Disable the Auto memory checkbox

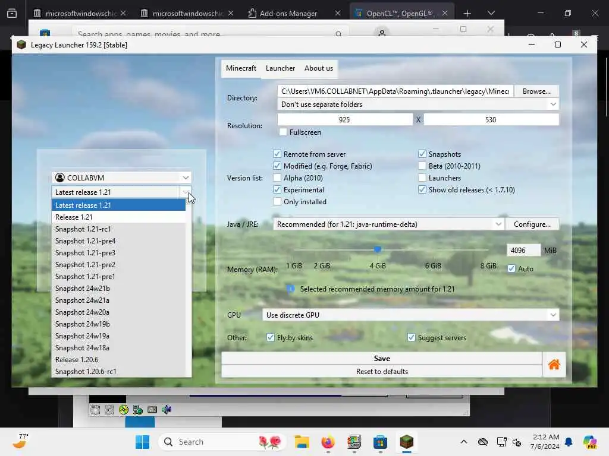click(511, 269)
